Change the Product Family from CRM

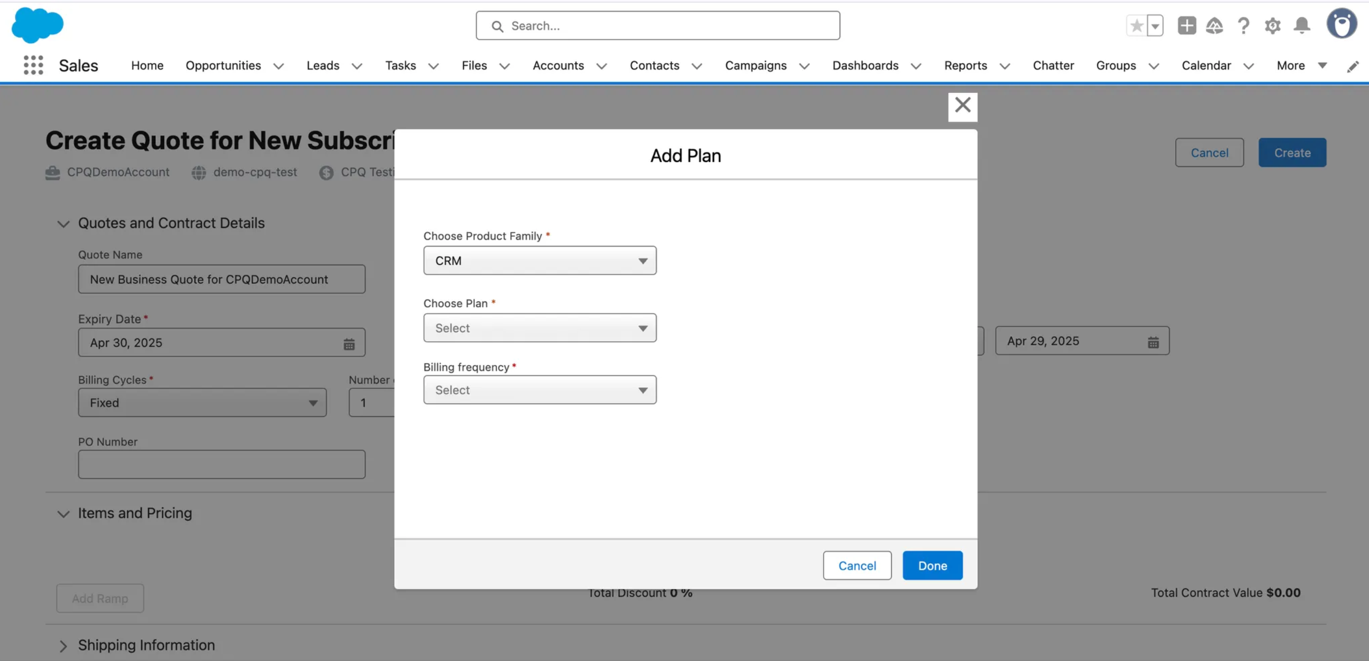coord(539,260)
